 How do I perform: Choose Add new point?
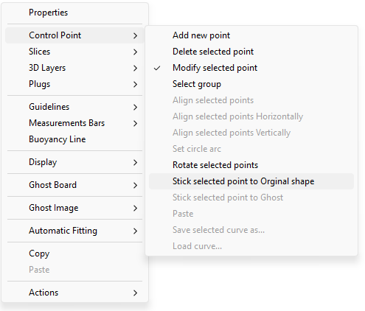click(251, 35)
